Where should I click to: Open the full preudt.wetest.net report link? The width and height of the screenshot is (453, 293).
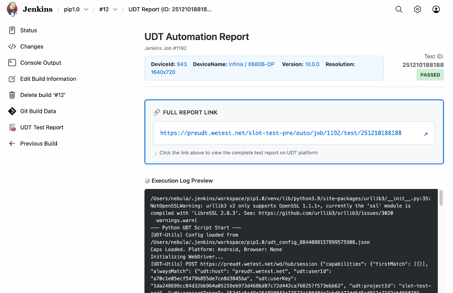[281, 133]
